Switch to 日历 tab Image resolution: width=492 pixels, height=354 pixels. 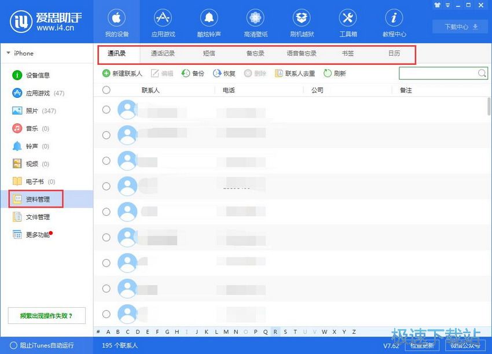(394, 53)
